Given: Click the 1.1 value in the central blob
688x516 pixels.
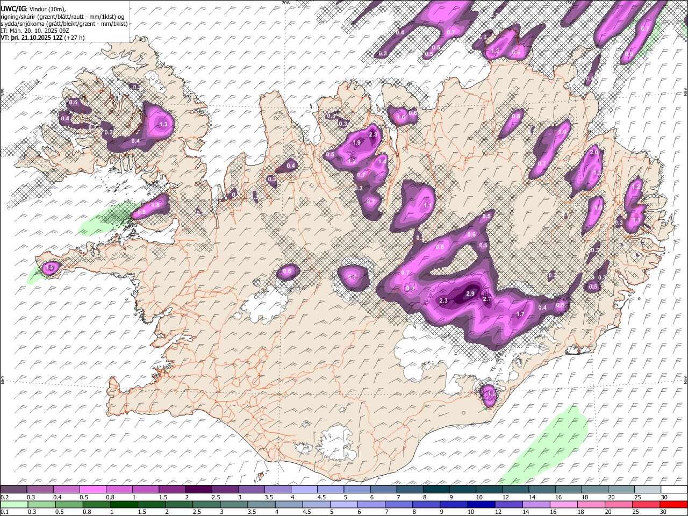Looking at the screenshot, I should [428, 205].
